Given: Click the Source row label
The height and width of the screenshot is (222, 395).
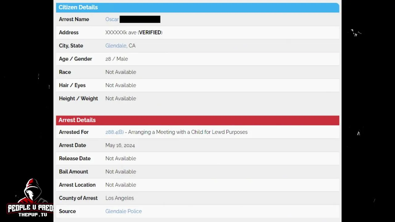Looking at the screenshot, I should [x=67, y=211].
